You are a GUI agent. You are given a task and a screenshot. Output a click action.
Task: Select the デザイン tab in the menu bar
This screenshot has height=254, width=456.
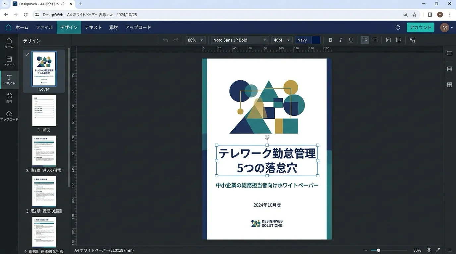69,27
